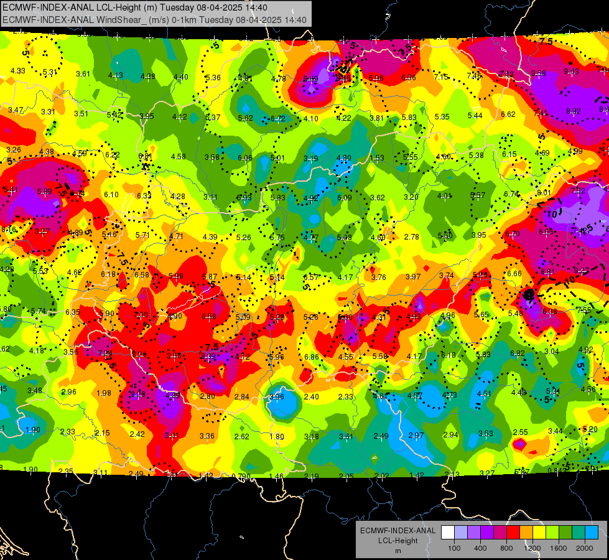Viewport: 609px width, 560px height.
Task: Click the wind shear value '3.26'
Action: point(14,150)
